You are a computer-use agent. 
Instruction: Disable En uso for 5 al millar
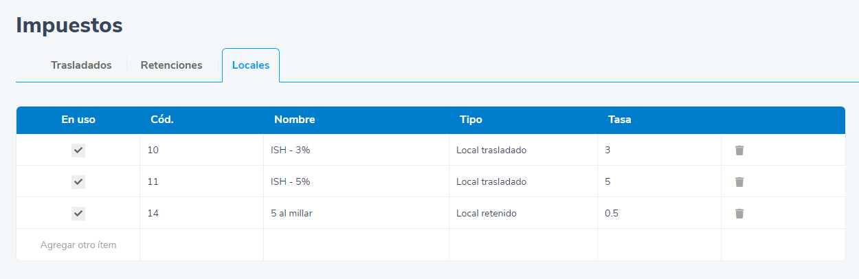(78, 213)
